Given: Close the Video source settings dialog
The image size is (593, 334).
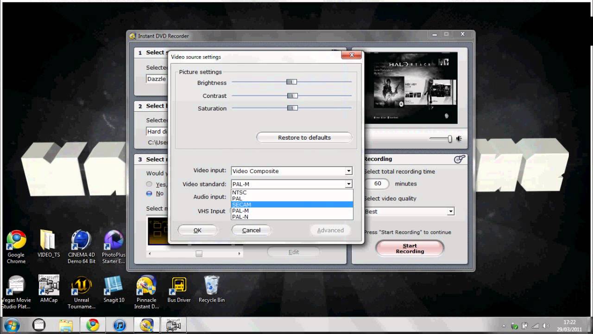Looking at the screenshot, I should coord(352,55).
